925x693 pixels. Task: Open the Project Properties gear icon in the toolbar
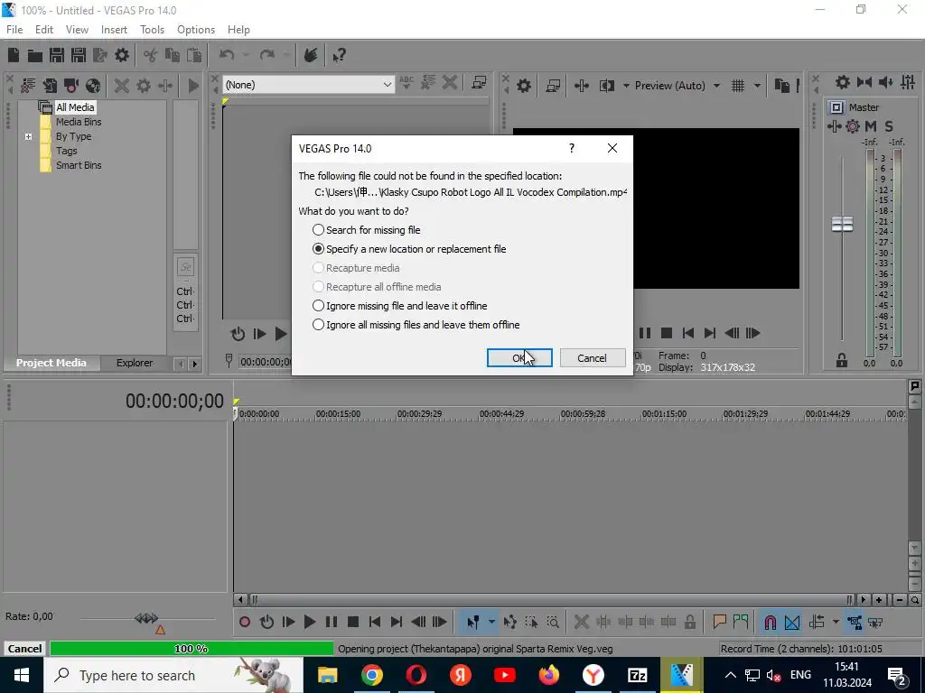click(122, 55)
